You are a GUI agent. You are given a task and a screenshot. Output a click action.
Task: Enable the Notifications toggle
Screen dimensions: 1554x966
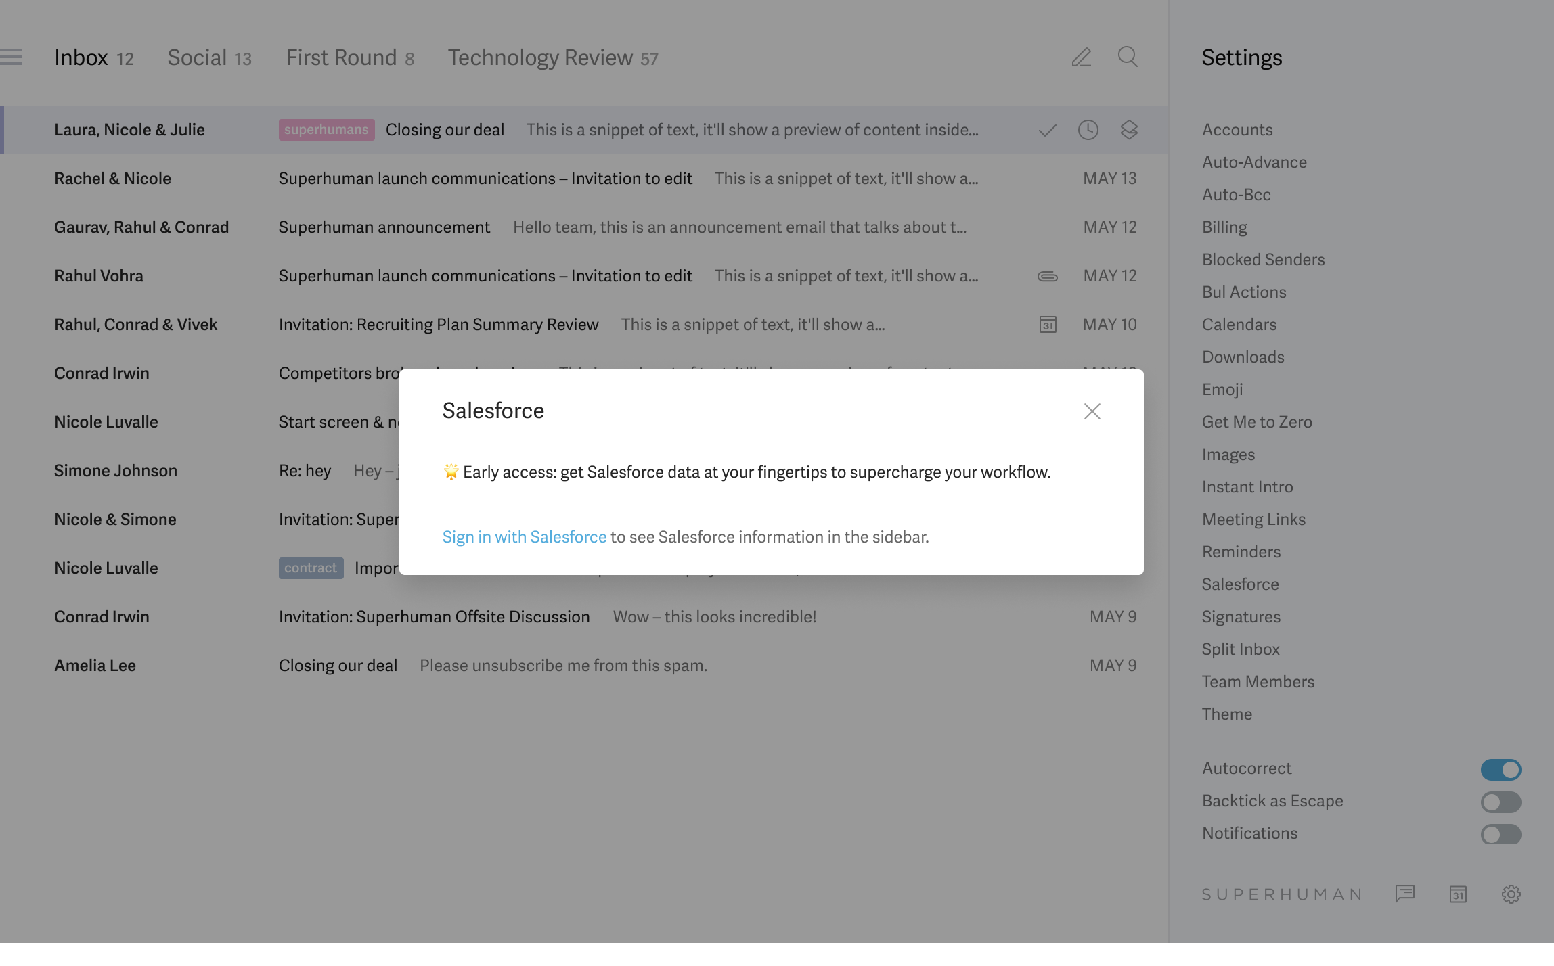1501,833
